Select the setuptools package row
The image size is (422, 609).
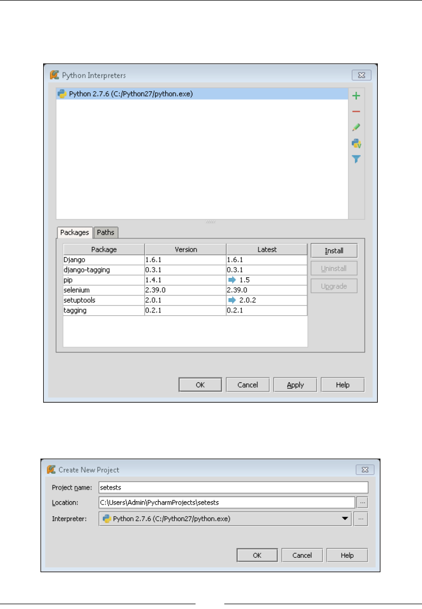185,300
